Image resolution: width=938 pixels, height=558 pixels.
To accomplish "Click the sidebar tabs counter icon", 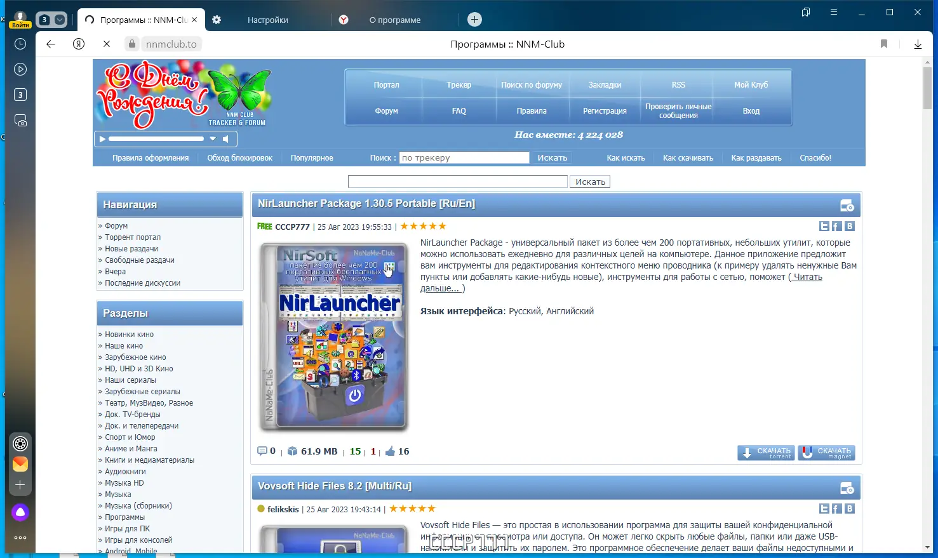I will pos(20,95).
